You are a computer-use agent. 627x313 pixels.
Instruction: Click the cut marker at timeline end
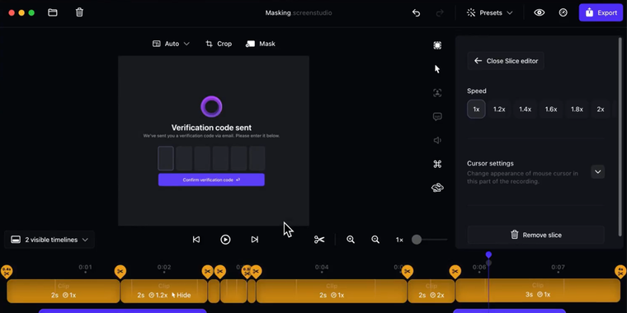coord(620,272)
